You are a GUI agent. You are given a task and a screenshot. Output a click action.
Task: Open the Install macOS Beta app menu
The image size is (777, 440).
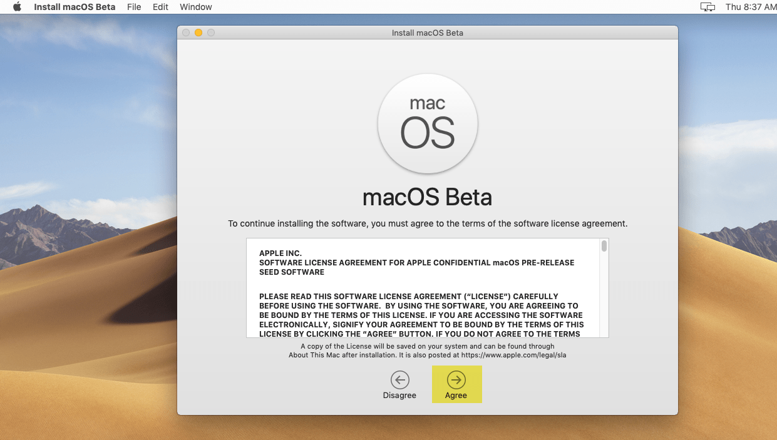(x=75, y=7)
